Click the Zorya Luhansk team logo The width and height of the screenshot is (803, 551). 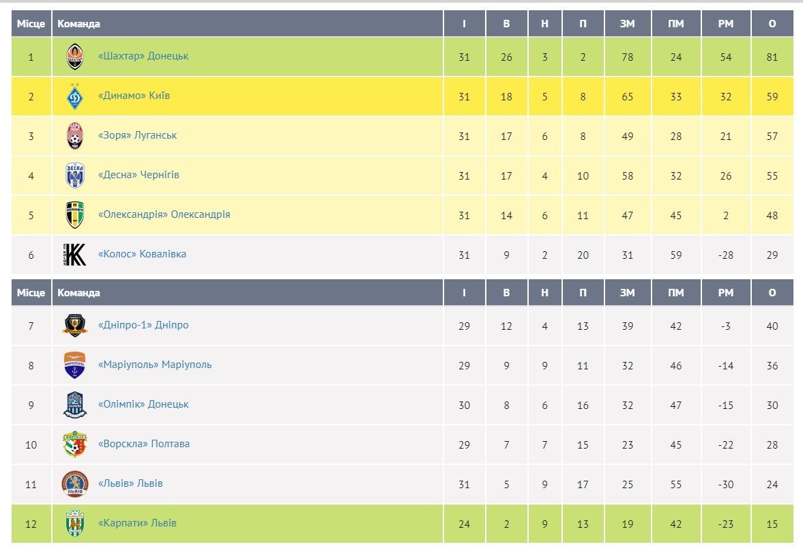[x=75, y=136]
